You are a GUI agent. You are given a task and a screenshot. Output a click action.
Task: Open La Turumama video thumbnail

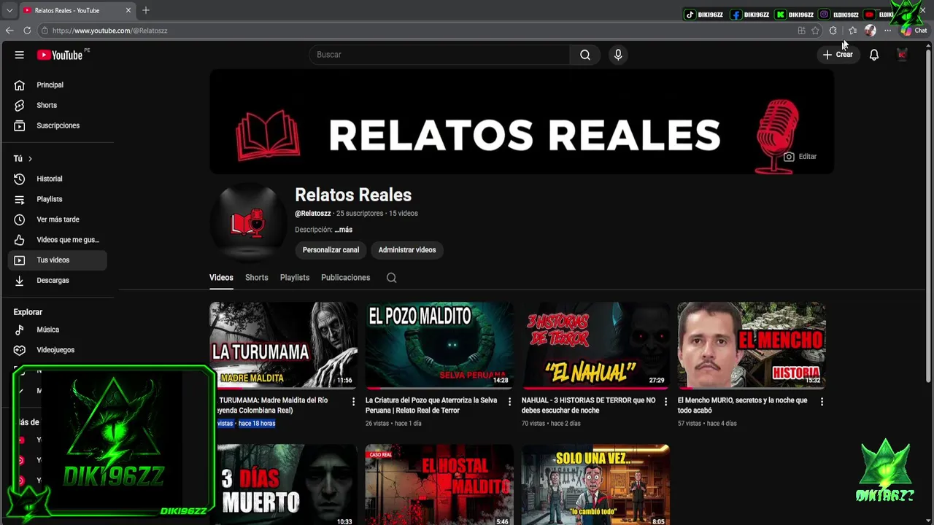(x=283, y=345)
